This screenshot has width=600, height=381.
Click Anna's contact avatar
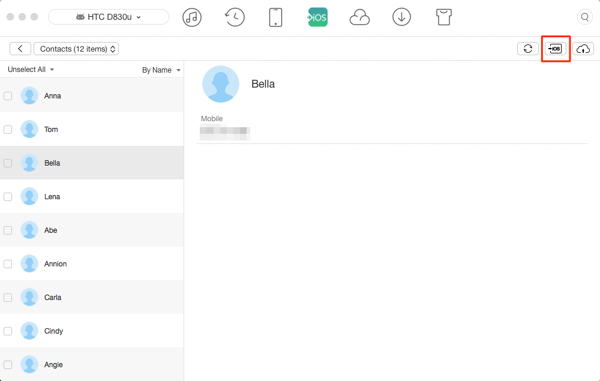click(x=29, y=95)
